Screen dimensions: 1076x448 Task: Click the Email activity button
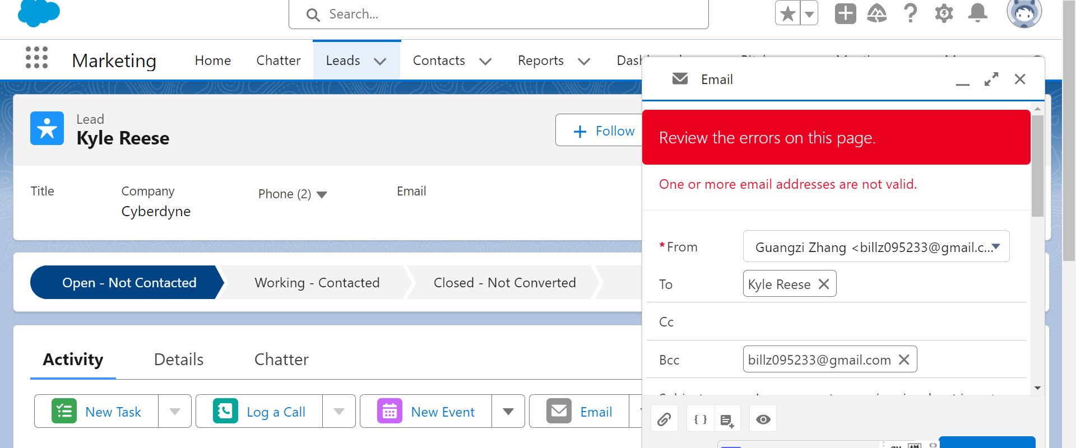click(x=579, y=412)
